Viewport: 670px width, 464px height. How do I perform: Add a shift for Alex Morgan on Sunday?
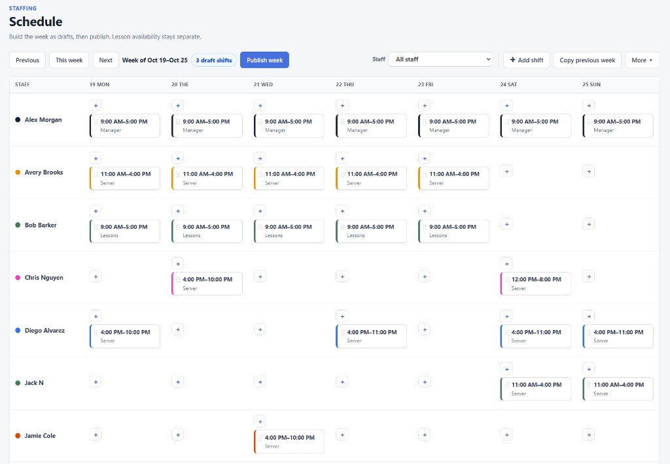pos(589,105)
